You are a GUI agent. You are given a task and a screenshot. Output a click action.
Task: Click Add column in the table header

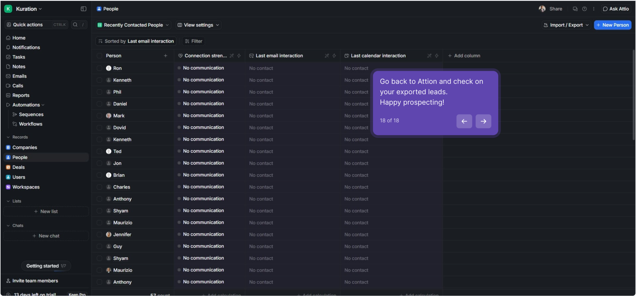click(464, 56)
